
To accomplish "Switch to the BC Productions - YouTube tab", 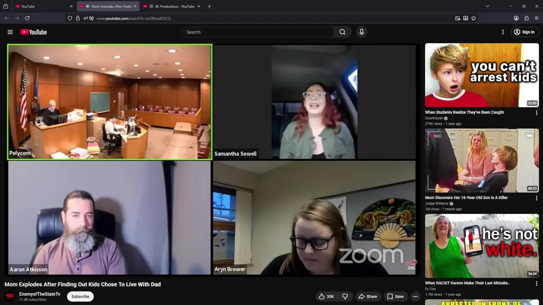I will pyautogui.click(x=172, y=6).
